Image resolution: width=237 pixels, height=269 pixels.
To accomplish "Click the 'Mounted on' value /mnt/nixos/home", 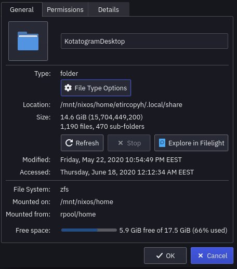I will [x=87, y=202].
